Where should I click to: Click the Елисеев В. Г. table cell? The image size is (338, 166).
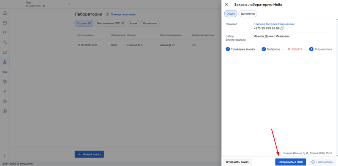point(135,45)
